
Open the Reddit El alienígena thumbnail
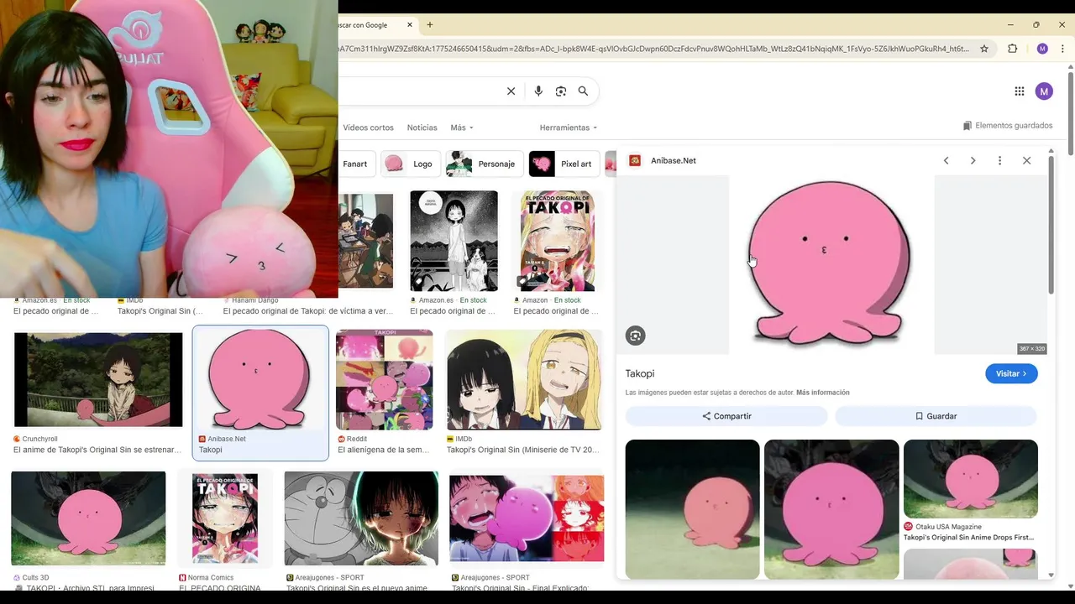385,379
